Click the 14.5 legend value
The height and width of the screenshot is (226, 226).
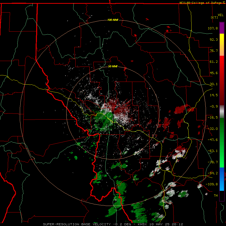pos(214,95)
